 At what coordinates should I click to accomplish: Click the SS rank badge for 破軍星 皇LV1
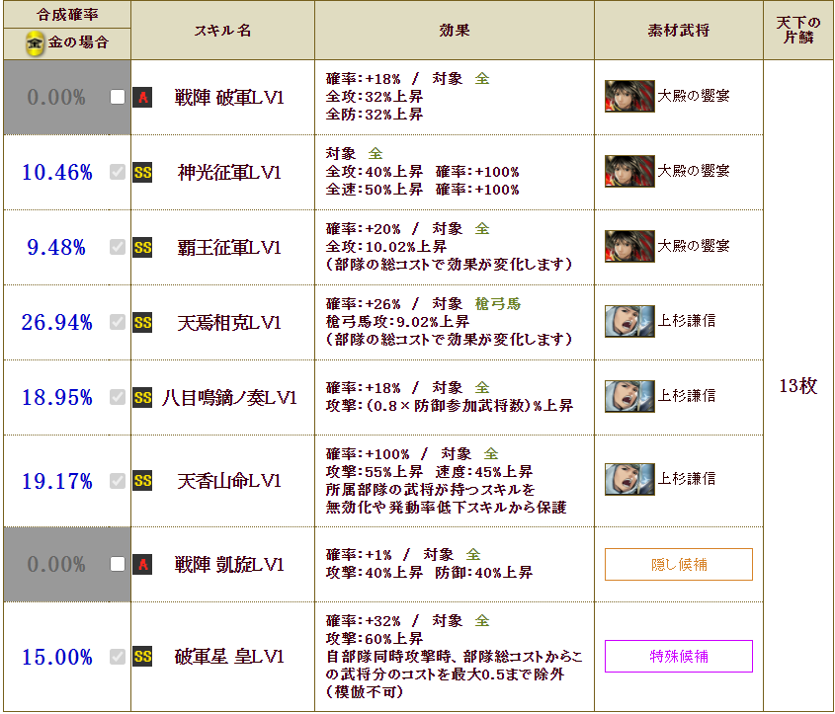[x=142, y=657]
